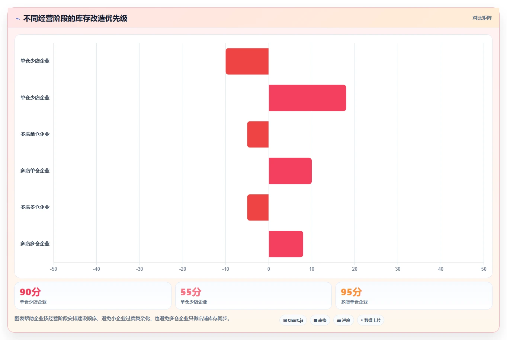Click the -20 x-axis tick label
Screen dimensions: 507x340
tap(183, 269)
